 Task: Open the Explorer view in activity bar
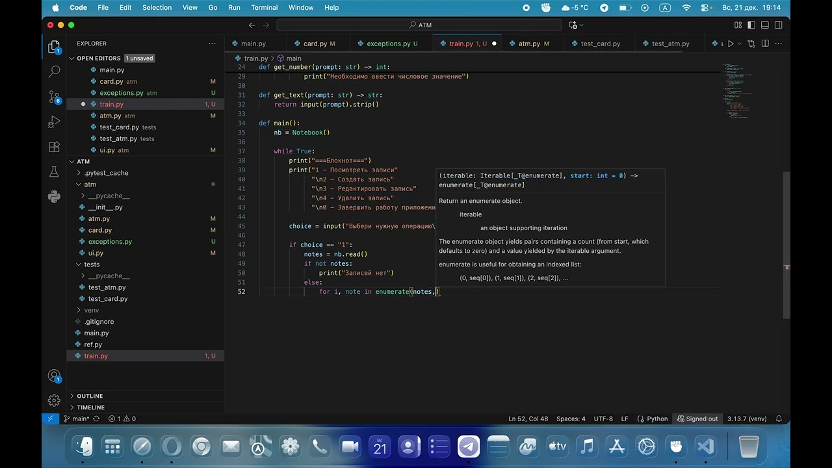55,47
